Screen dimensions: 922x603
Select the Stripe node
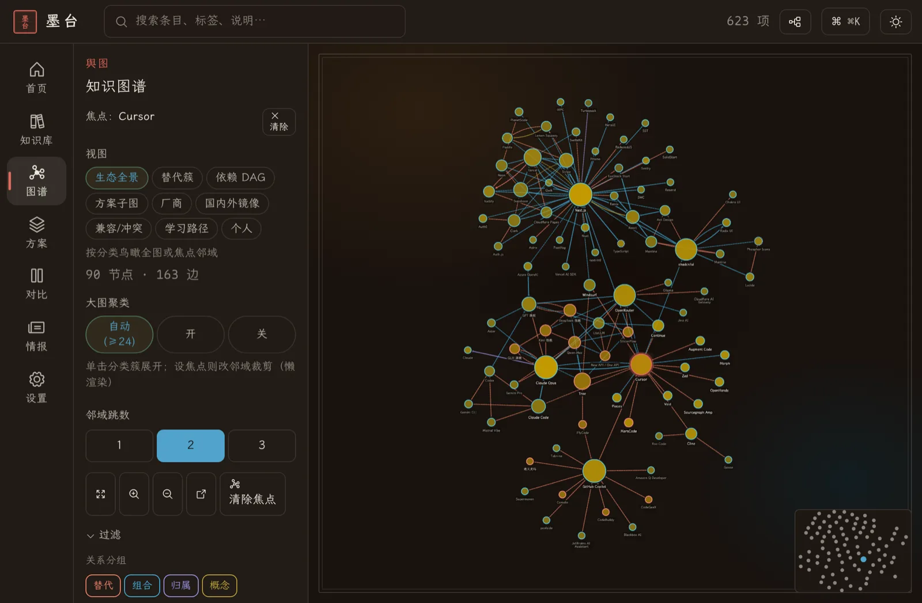[x=566, y=161]
